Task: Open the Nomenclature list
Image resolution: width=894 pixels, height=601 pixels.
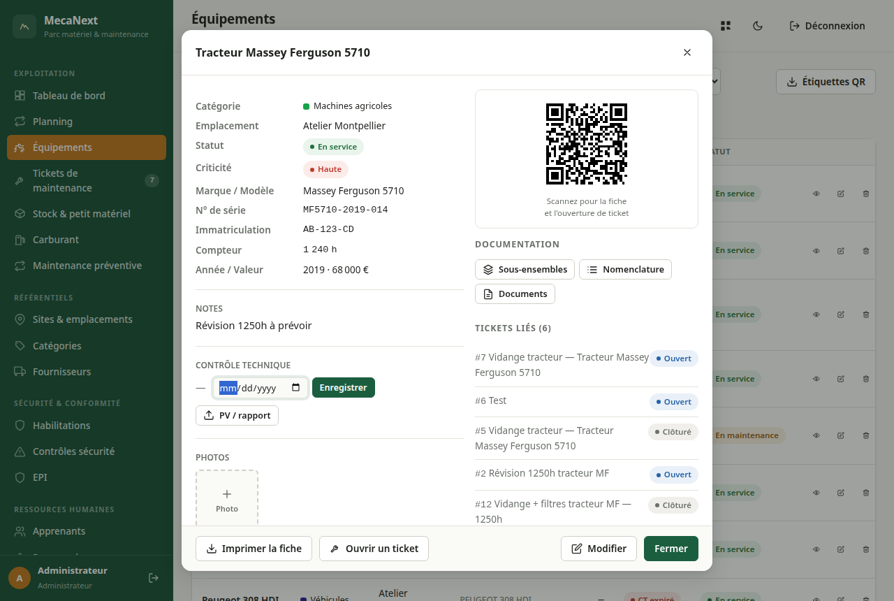Action: point(625,269)
